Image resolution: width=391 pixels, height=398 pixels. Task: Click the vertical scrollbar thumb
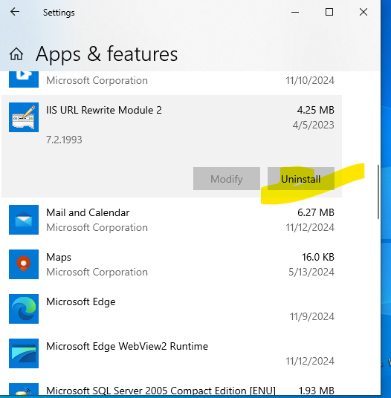[378, 192]
